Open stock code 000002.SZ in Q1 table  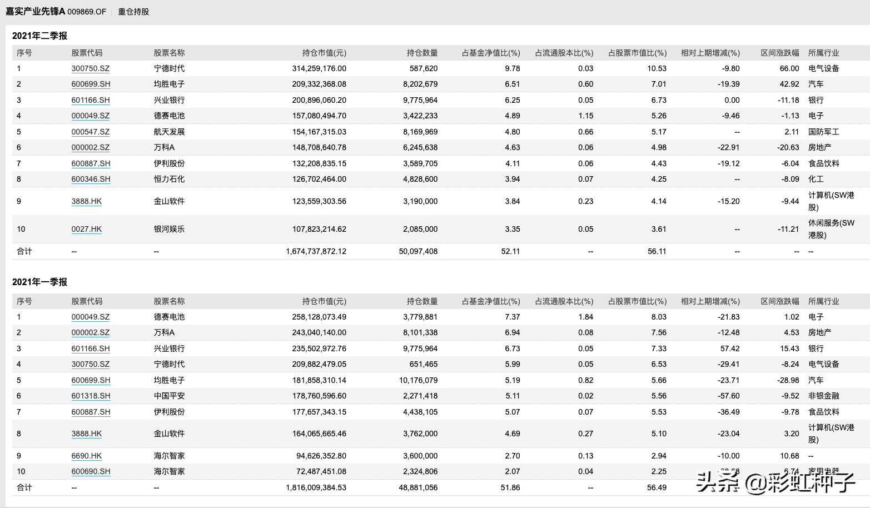pos(91,332)
